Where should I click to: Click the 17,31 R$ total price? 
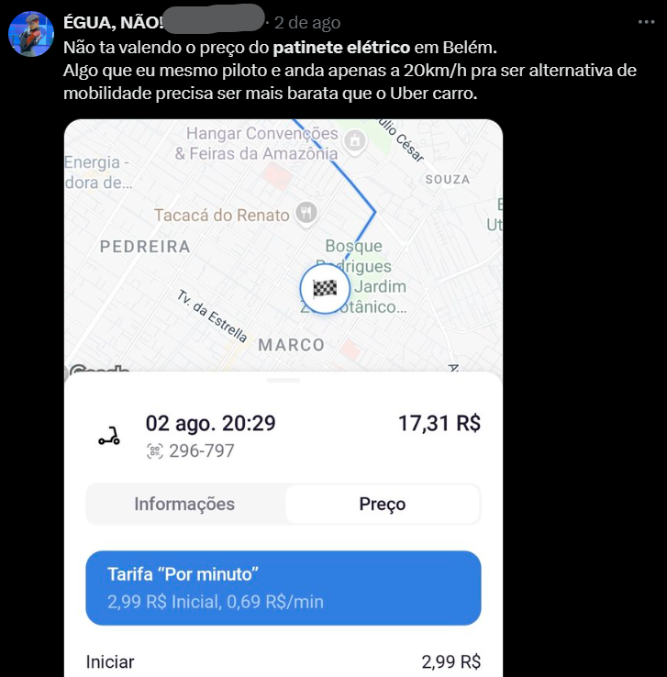[x=439, y=423]
